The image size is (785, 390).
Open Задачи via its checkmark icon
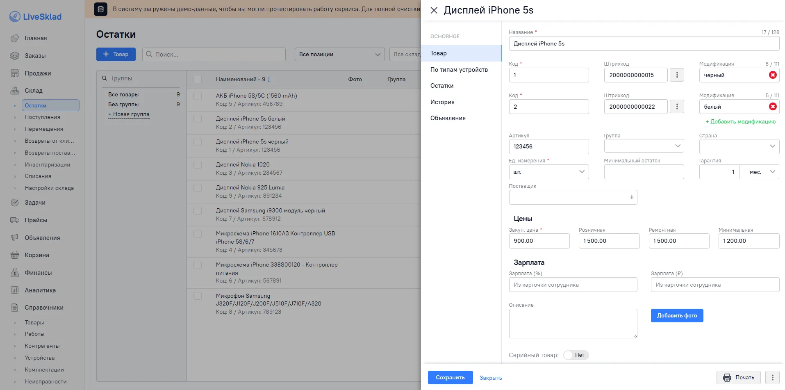coord(15,203)
